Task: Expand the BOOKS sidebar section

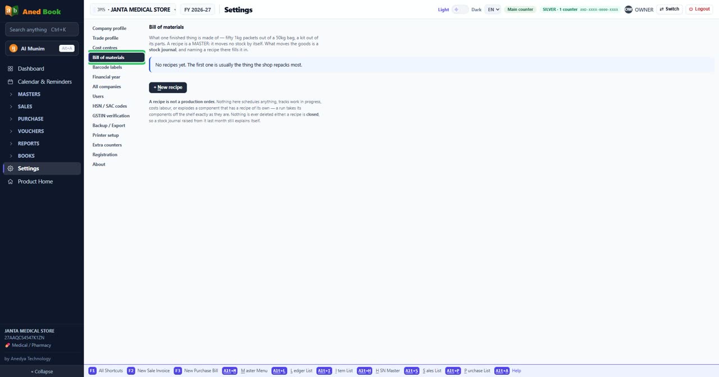Action: point(42,156)
